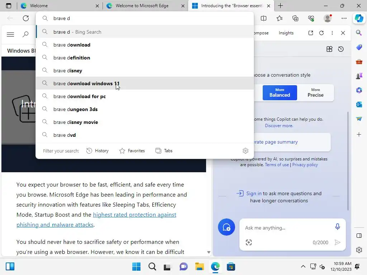Viewport: 367px width, 275px height.
Task: Open sidebar Microsoft 365 icon
Action: click(359, 90)
